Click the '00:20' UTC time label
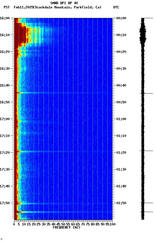 click(x=121, y=52)
